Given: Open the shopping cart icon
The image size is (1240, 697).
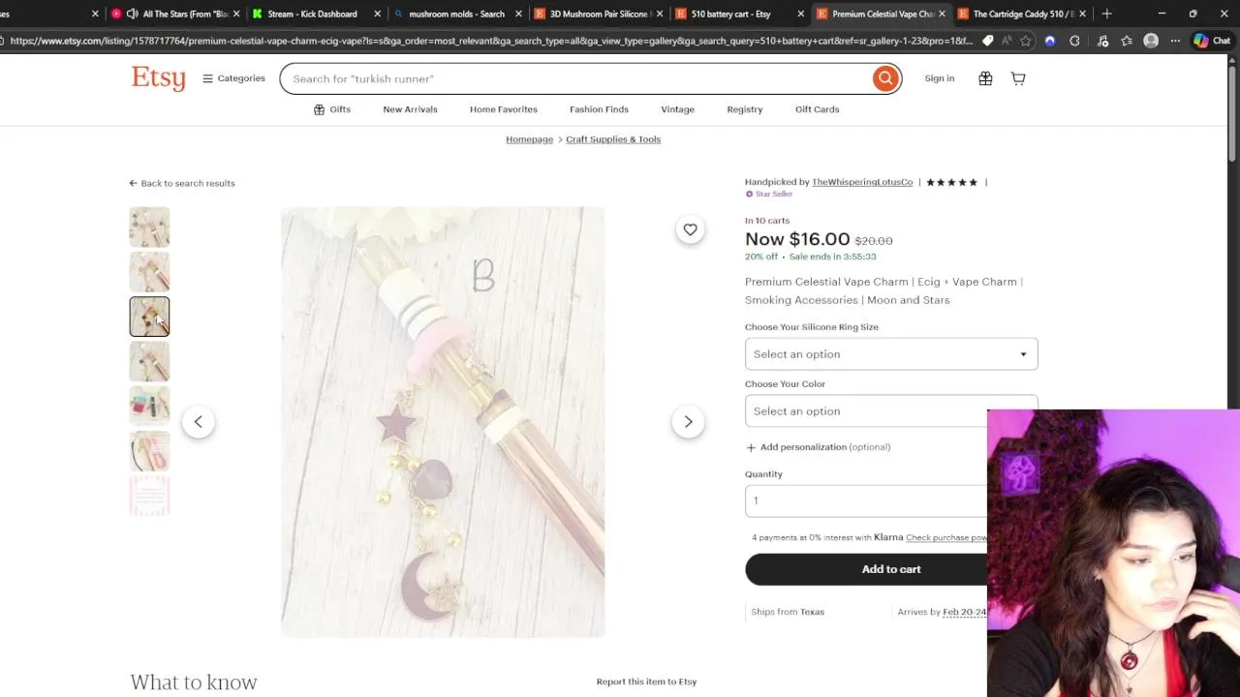Looking at the screenshot, I should pos(1018,78).
